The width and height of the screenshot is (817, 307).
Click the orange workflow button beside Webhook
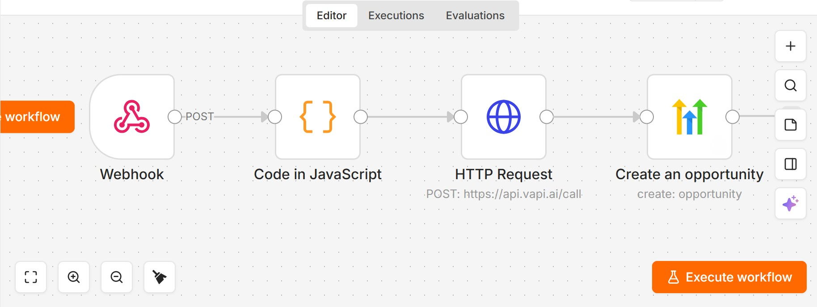click(x=37, y=117)
